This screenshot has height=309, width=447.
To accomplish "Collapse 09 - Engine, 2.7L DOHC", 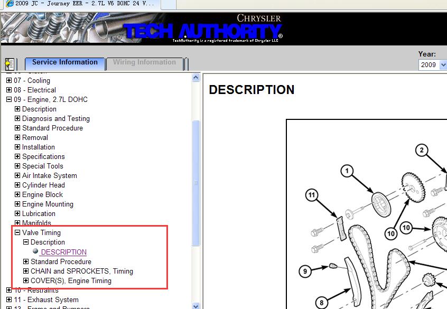I will 9,99.
